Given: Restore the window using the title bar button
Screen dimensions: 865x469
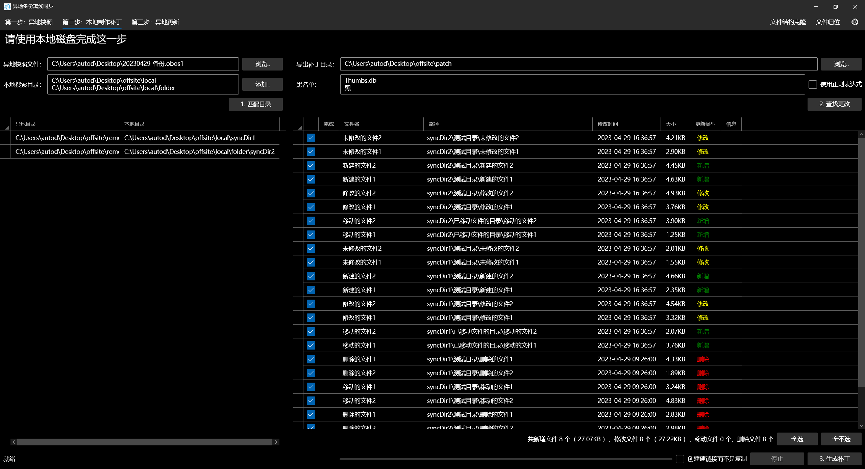Looking at the screenshot, I should pyautogui.click(x=836, y=6).
